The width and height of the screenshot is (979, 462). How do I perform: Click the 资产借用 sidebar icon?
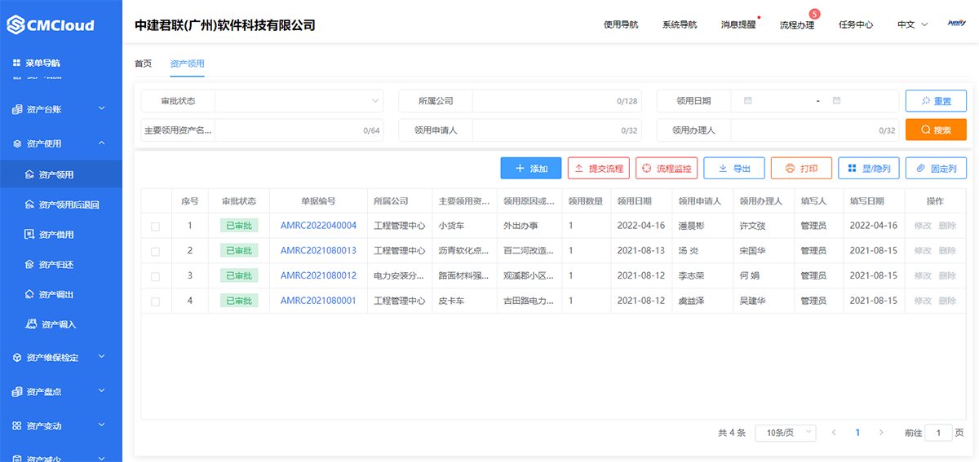coord(30,235)
